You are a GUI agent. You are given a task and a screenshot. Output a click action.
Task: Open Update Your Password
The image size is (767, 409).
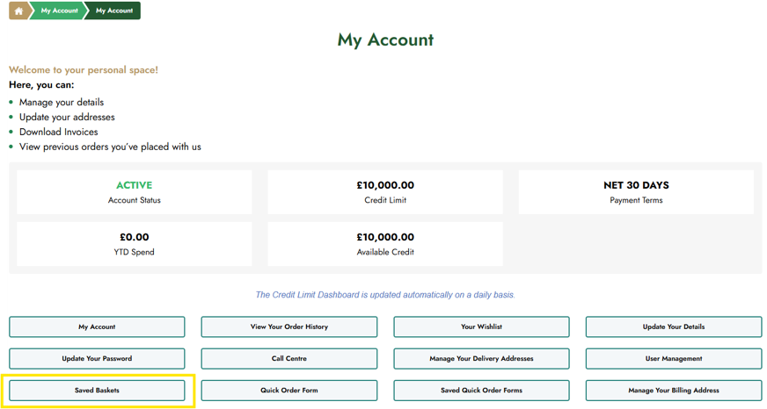(97, 359)
